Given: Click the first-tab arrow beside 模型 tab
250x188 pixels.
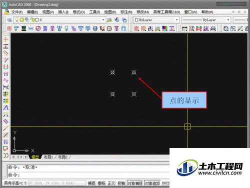Looking at the screenshot, I should [13, 157].
